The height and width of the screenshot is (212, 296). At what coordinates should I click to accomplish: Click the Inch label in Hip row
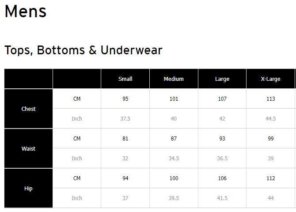(77, 198)
